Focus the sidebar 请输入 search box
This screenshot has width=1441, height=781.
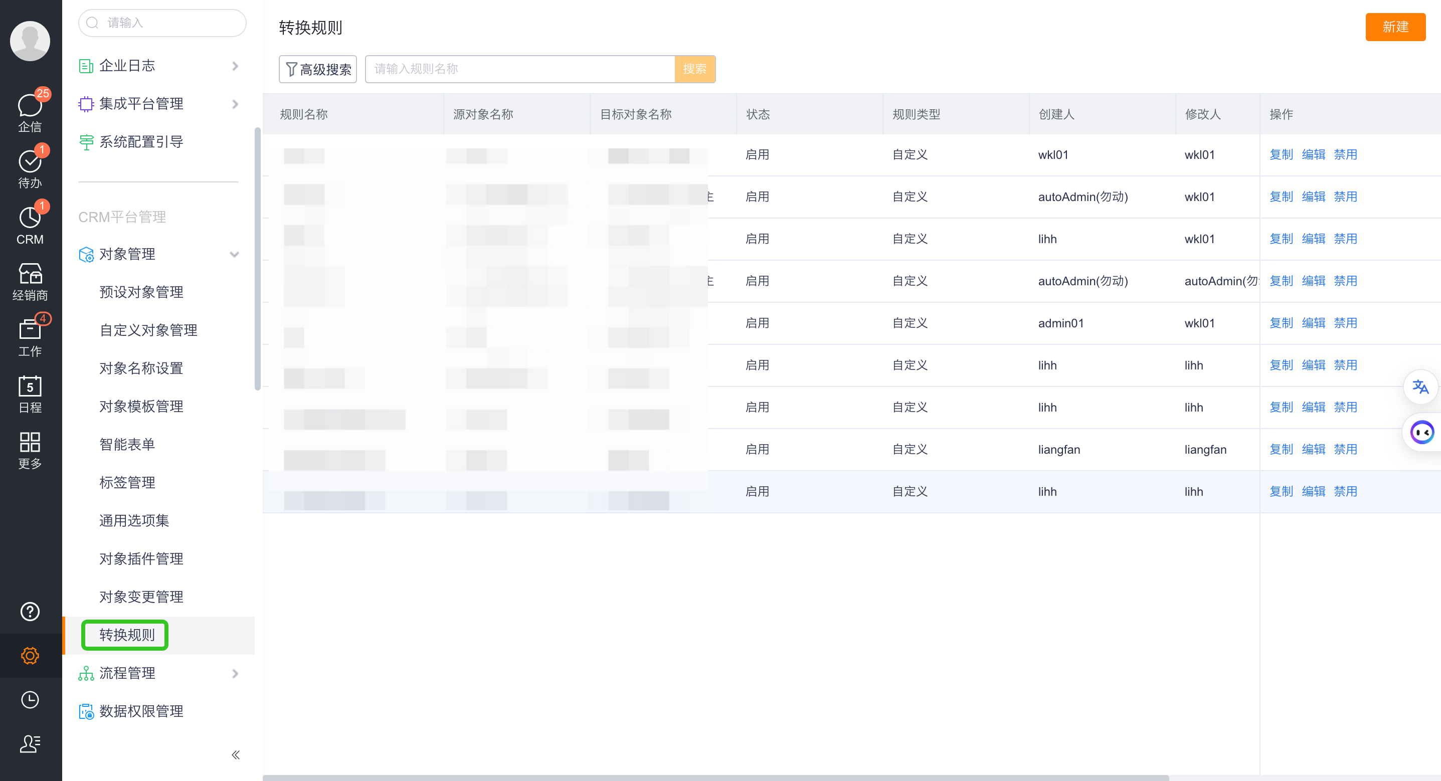click(162, 23)
